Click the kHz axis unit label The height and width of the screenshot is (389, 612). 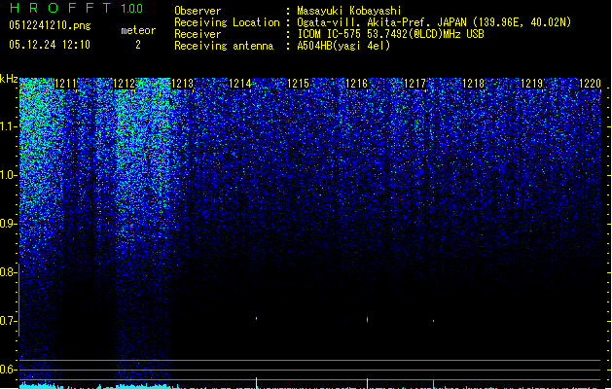[9, 79]
